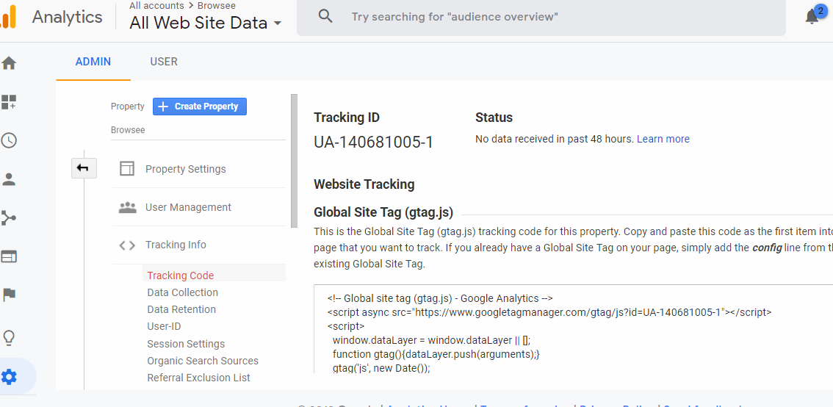Click the Property Settings layout icon
The width and height of the screenshot is (833, 407).
(x=127, y=169)
